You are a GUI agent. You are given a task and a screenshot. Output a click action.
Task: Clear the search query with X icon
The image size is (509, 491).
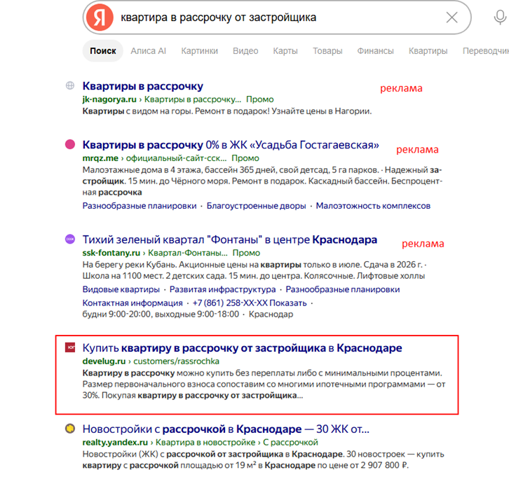[452, 18]
